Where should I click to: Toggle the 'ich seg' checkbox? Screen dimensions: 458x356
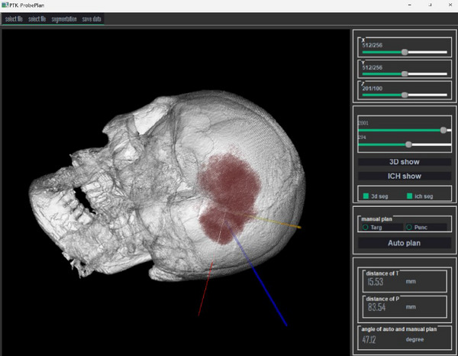coord(409,196)
